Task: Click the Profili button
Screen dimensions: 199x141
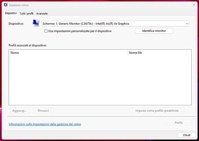Action: click(x=178, y=123)
